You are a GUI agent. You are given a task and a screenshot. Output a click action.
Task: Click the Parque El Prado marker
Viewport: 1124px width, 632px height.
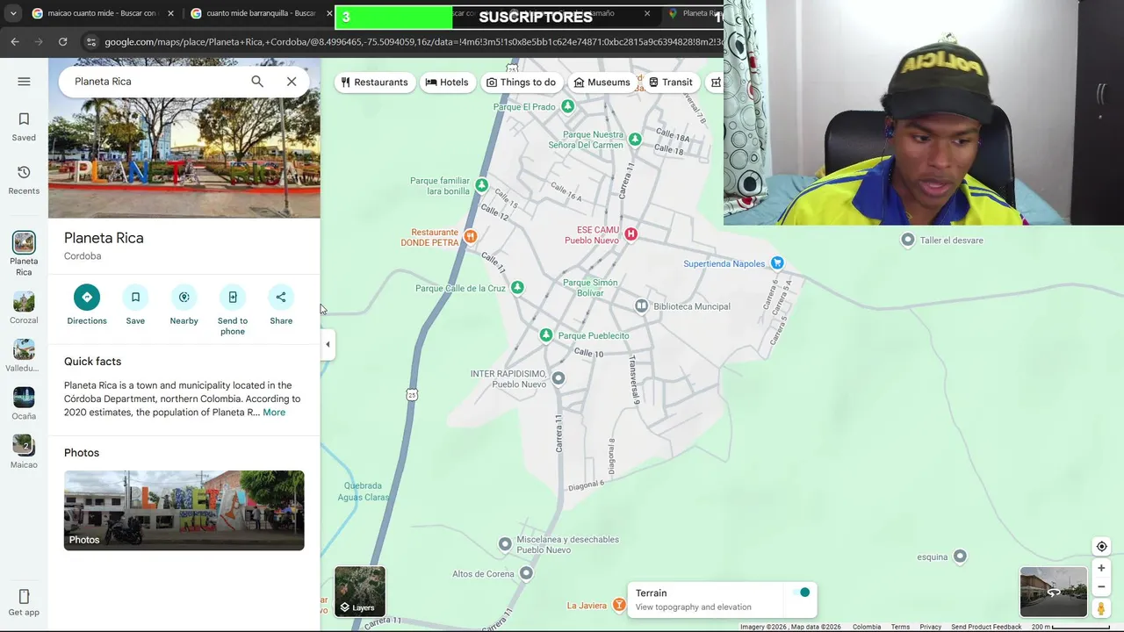coord(567,106)
